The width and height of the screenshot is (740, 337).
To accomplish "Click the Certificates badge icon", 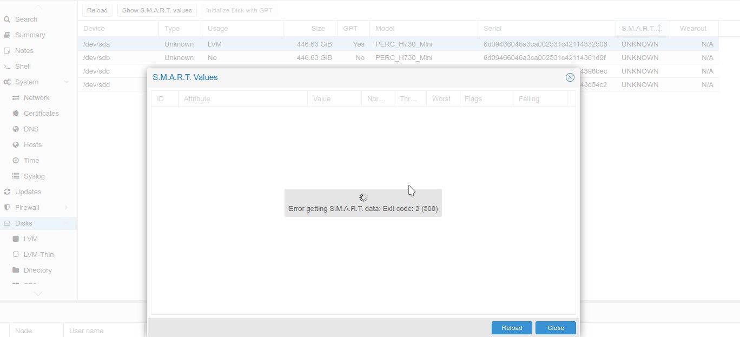I will click(16, 114).
